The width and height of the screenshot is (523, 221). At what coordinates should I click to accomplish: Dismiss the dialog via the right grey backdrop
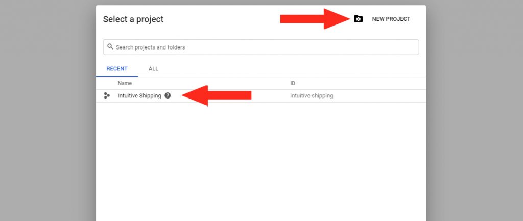[x=474, y=110]
